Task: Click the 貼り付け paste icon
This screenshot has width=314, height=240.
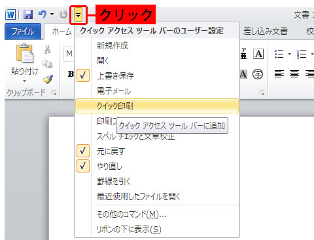Action: (25, 54)
